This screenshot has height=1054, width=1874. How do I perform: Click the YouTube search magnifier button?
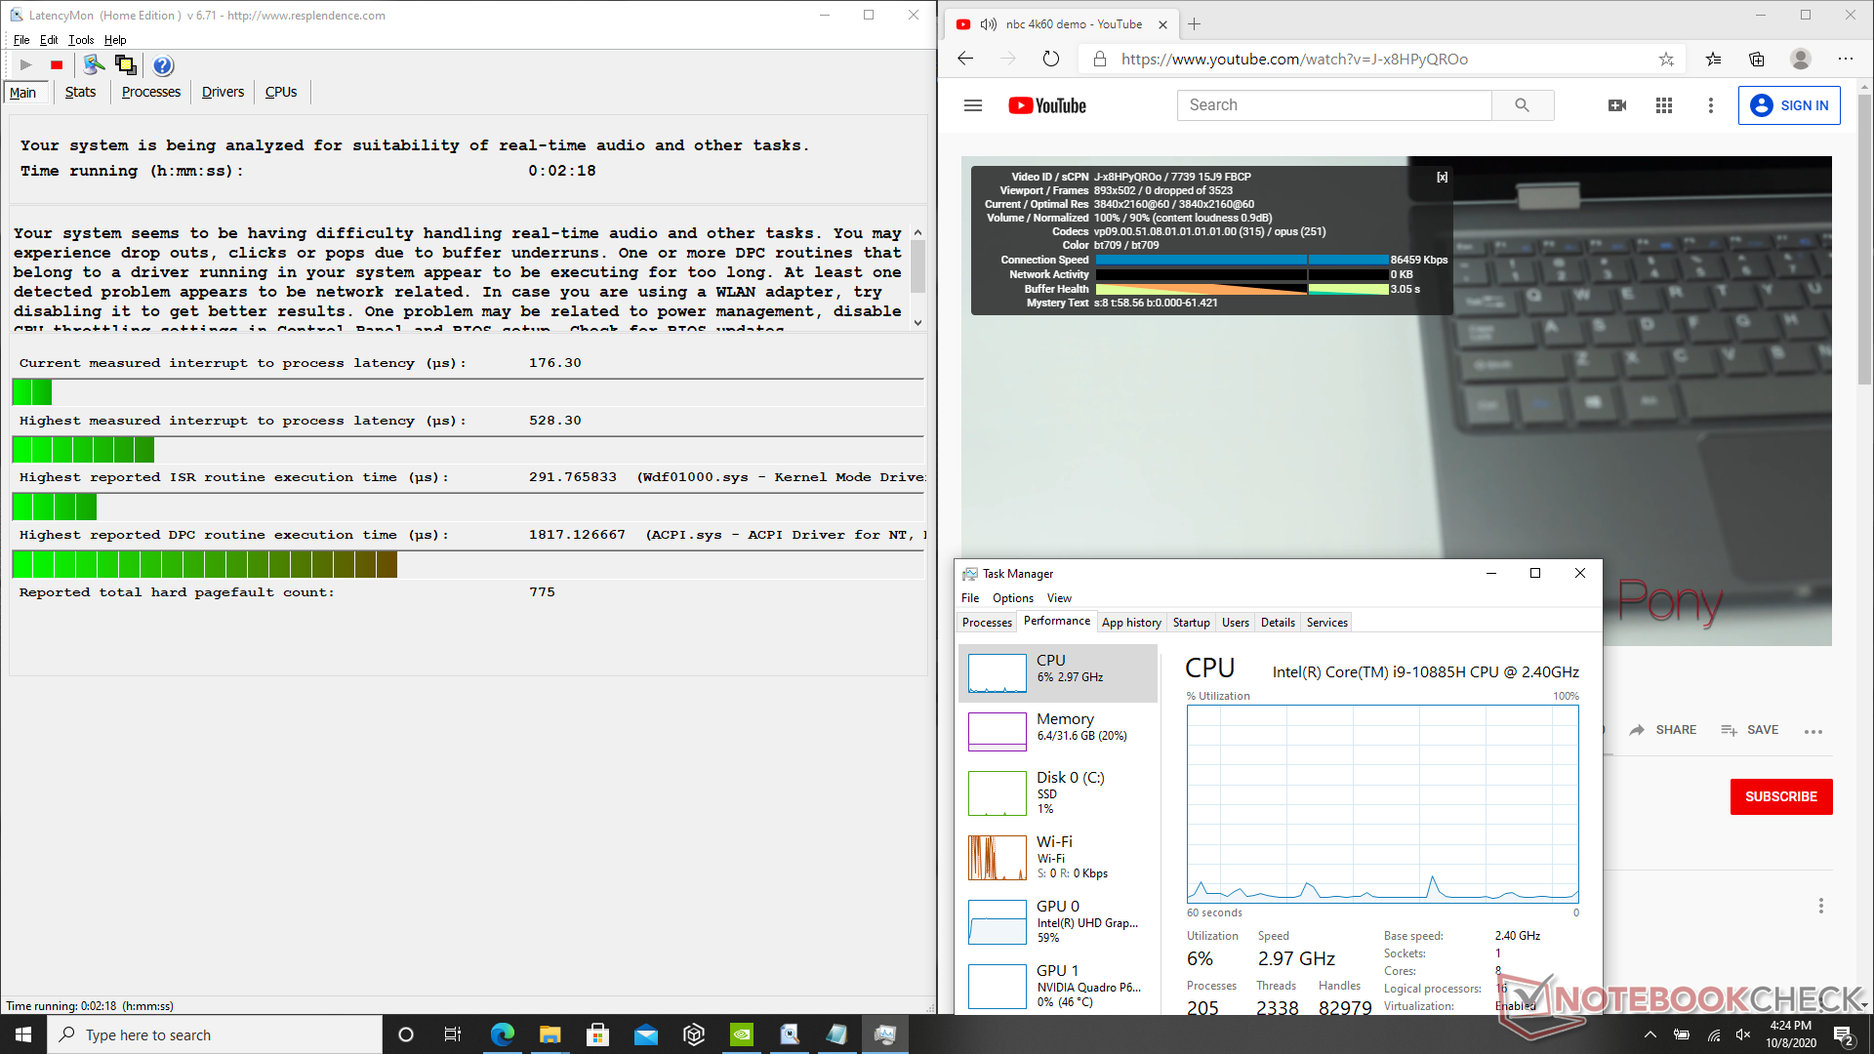(x=1522, y=105)
